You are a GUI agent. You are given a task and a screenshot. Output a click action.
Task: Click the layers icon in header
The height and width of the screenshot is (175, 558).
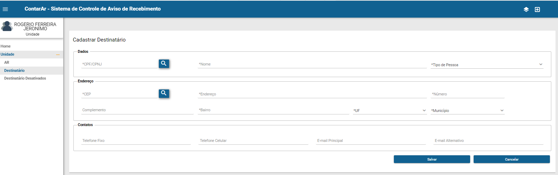click(x=526, y=10)
